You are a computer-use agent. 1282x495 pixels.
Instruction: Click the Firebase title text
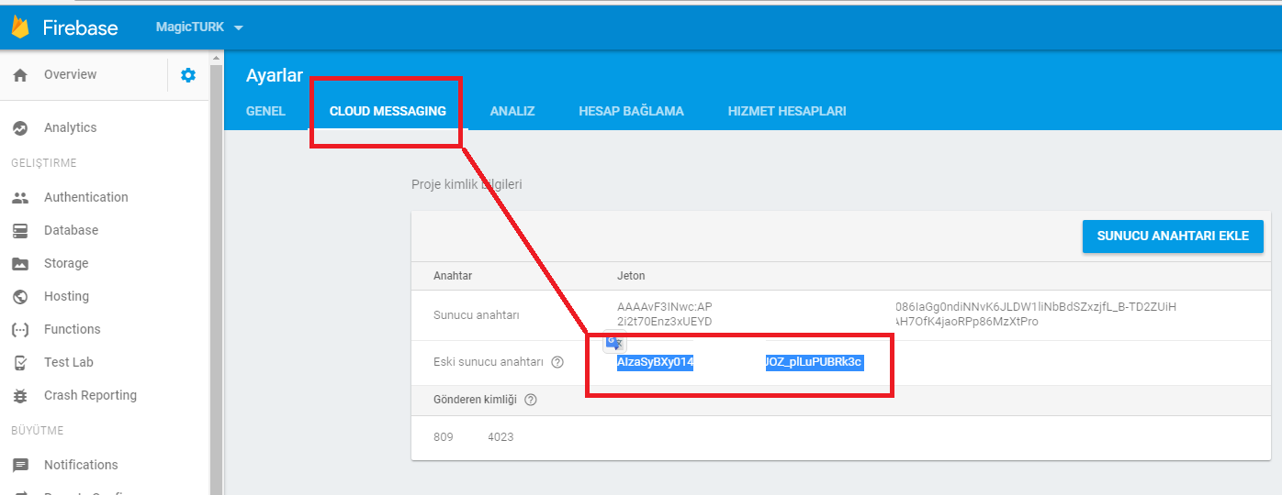(80, 27)
